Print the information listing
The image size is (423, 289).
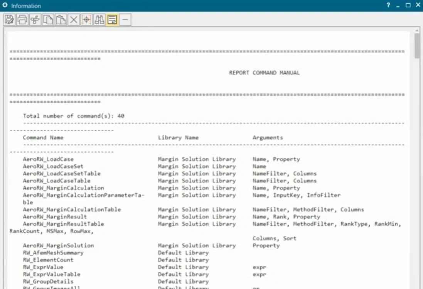(22, 20)
